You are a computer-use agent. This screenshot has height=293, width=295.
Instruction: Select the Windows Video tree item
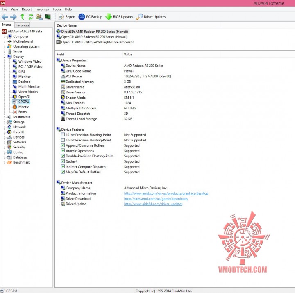30,61
